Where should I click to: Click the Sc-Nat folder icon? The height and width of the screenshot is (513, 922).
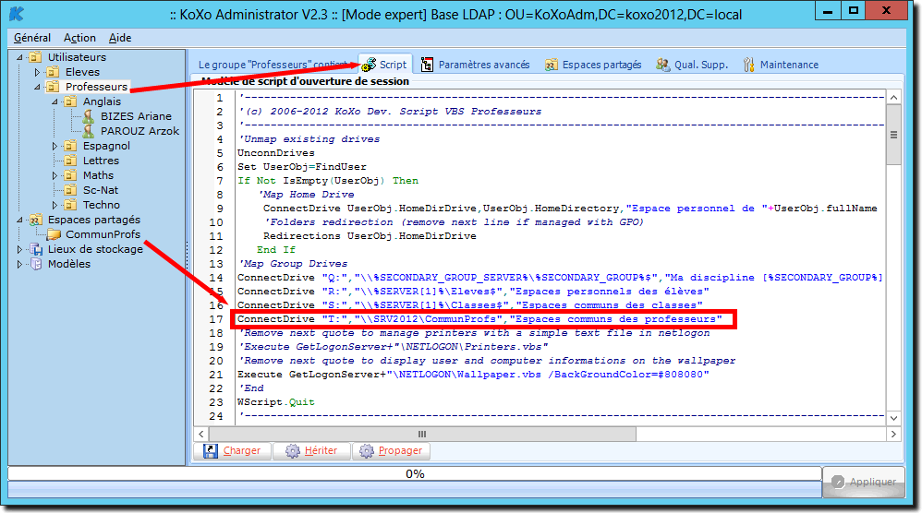(70, 189)
